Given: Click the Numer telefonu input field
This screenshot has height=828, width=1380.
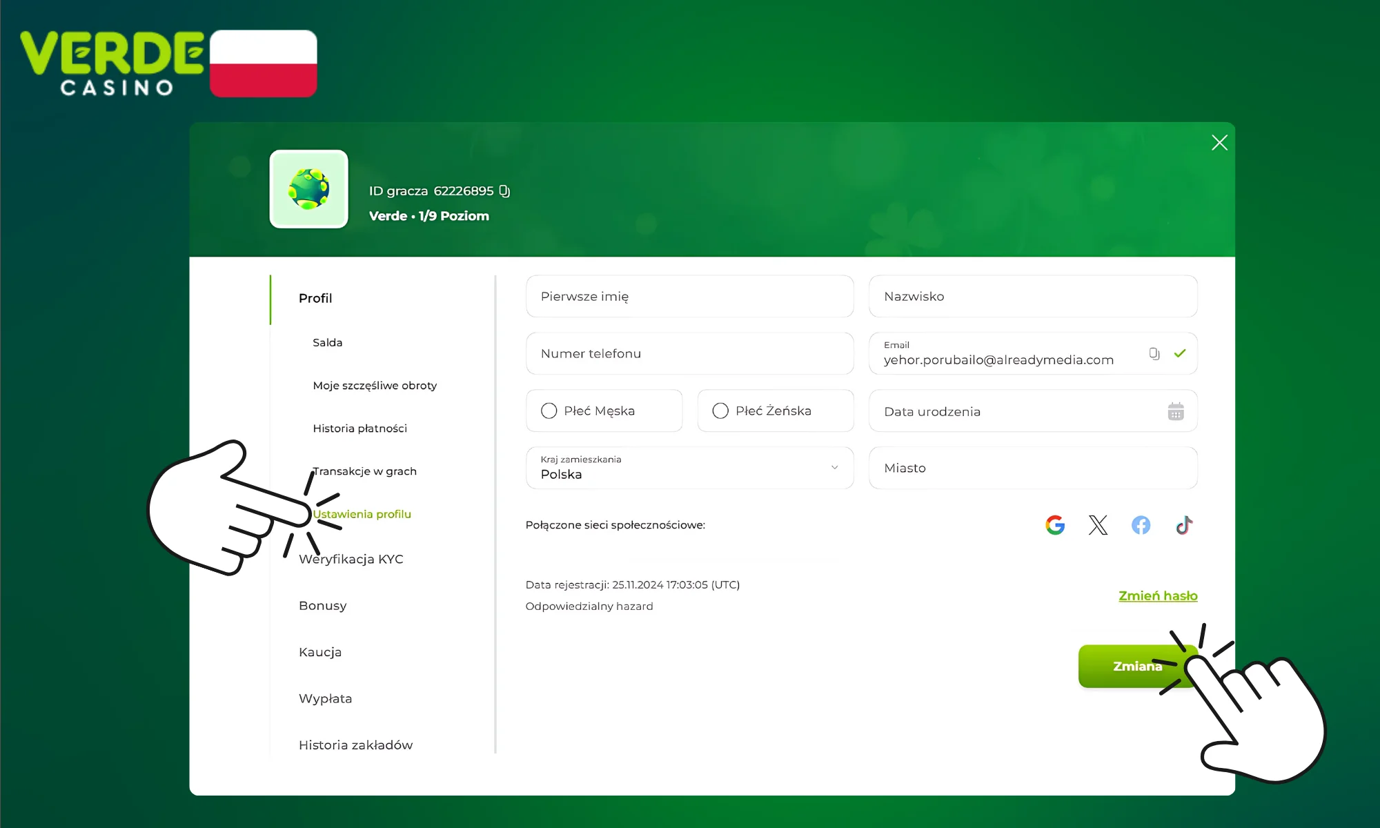Looking at the screenshot, I should (x=689, y=353).
